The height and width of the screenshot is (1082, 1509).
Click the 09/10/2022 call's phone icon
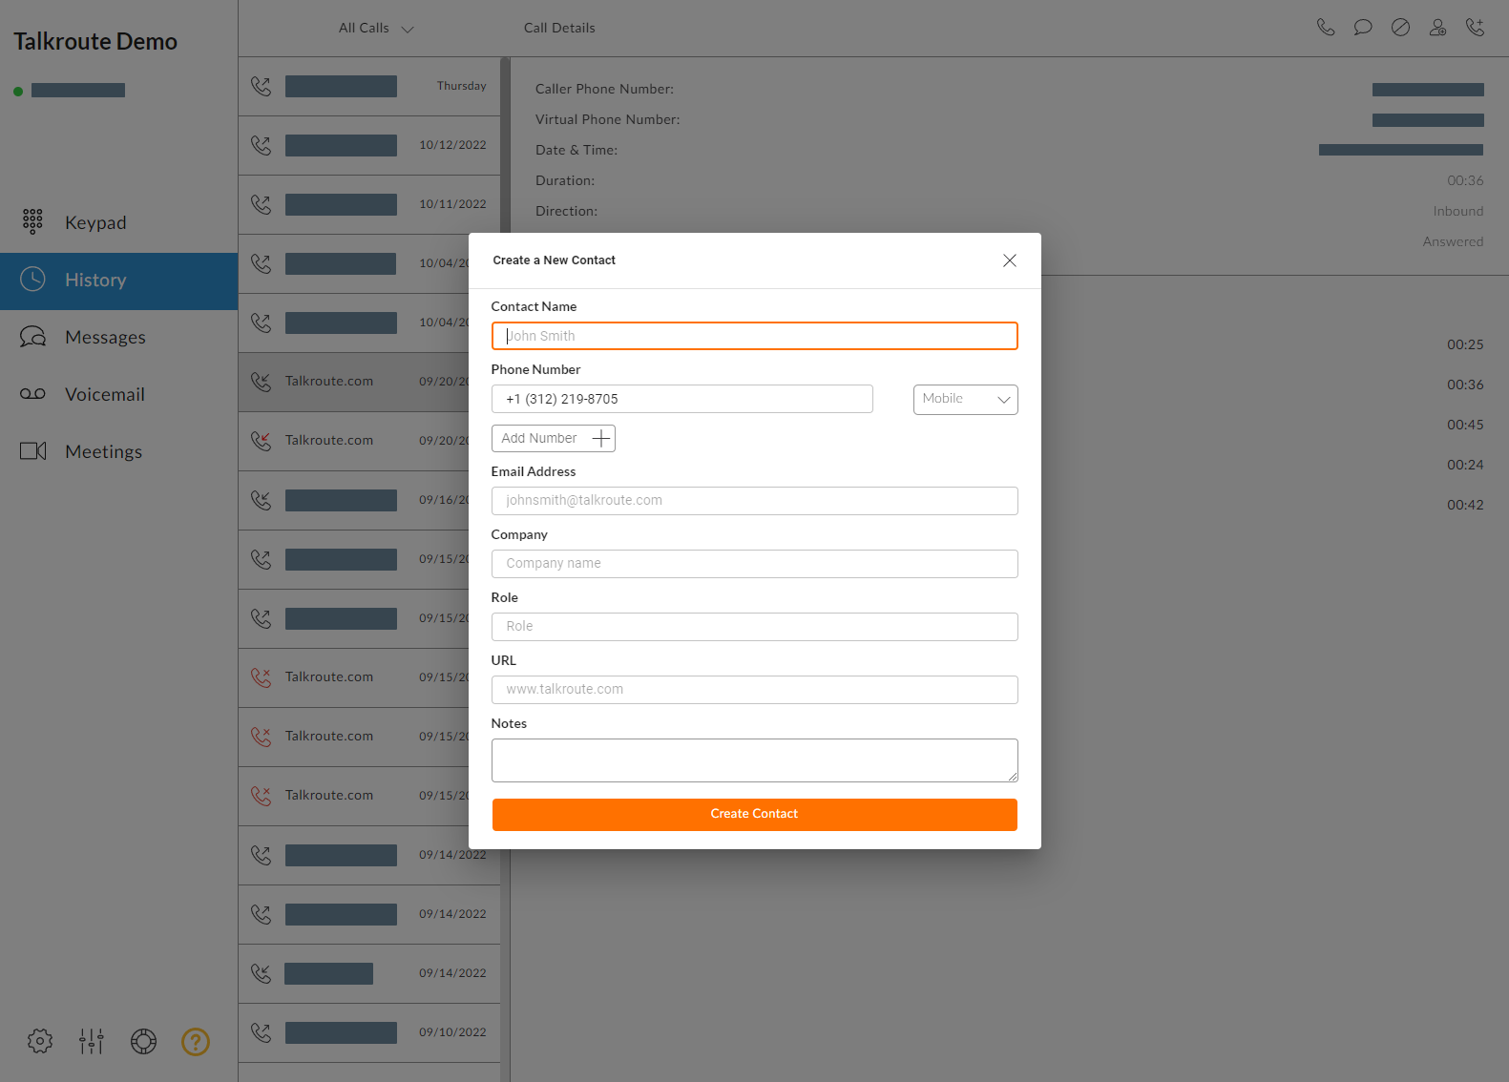261,1033
